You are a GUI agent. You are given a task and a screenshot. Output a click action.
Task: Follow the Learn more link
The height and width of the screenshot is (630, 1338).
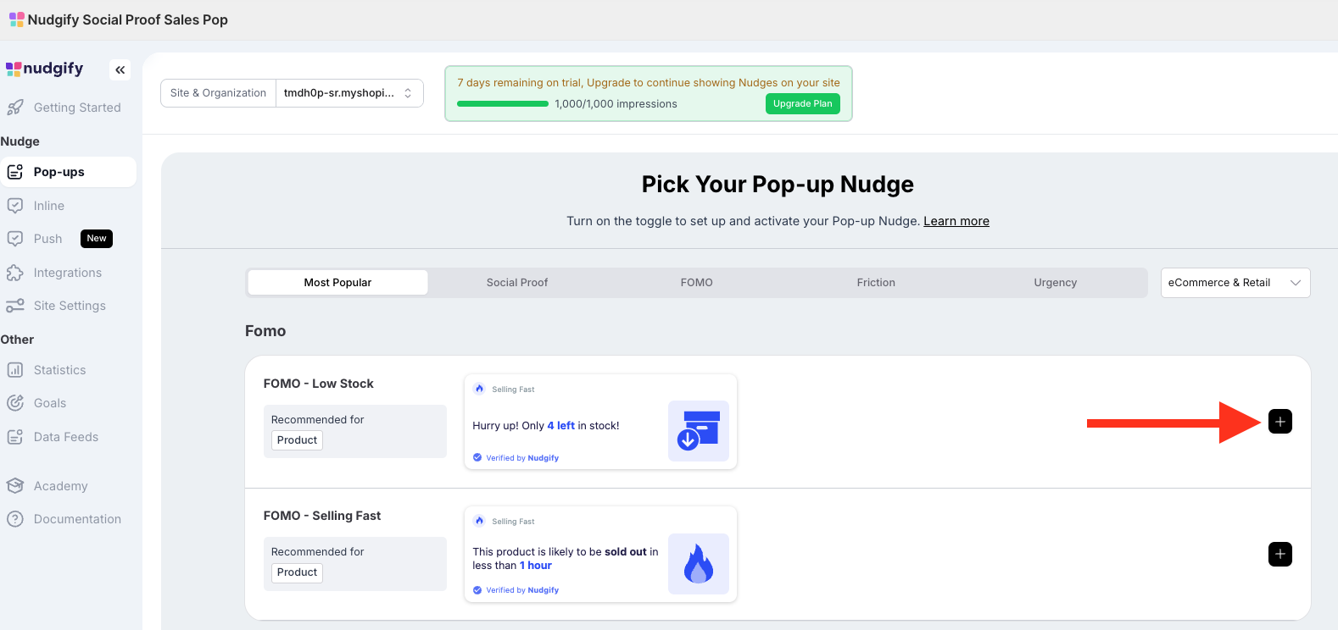point(956,221)
